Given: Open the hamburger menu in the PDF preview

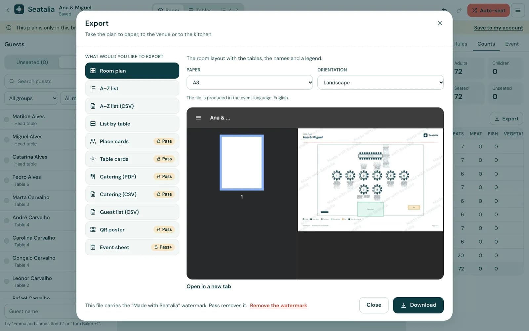Looking at the screenshot, I should click(x=198, y=118).
